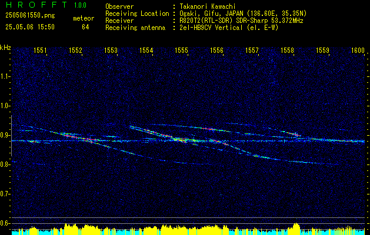
Task: Click frequency axis label 0.6
Action: coord(4,223)
